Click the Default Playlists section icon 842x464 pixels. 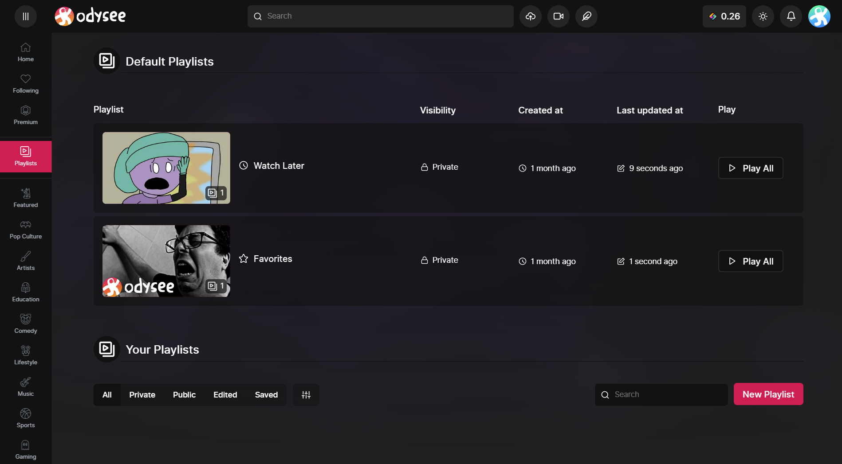coord(107,61)
